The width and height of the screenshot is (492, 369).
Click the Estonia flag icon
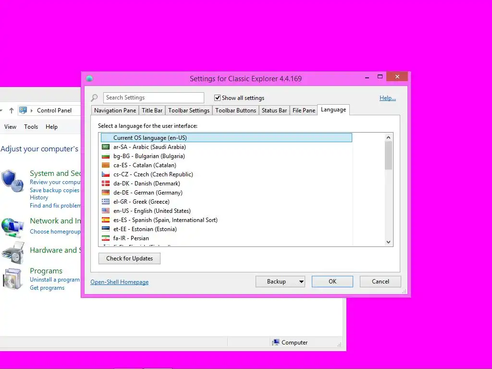pyautogui.click(x=106, y=229)
